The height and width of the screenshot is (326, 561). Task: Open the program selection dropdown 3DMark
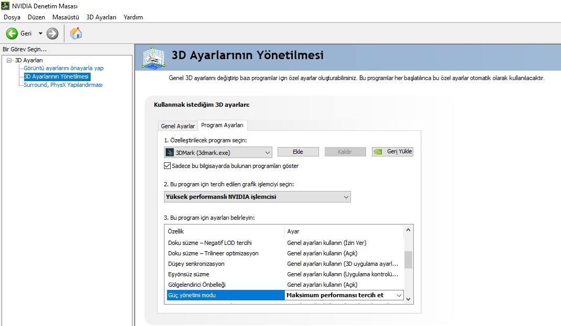pos(218,153)
